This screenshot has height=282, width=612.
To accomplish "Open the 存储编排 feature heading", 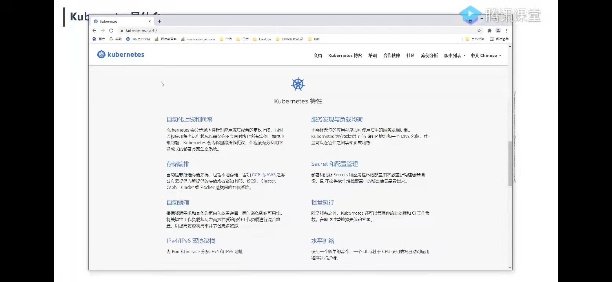I will pos(178,164).
